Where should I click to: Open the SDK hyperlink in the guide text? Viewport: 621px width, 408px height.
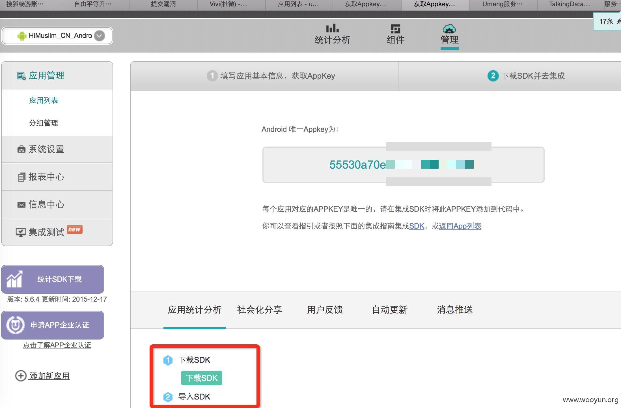click(x=417, y=226)
